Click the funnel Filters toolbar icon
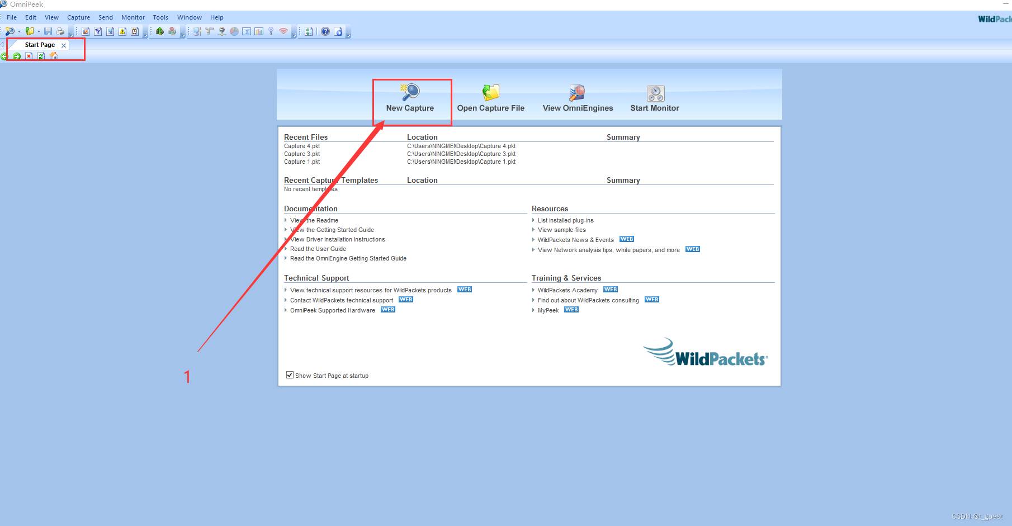This screenshot has width=1012, height=526. pyautogui.click(x=98, y=31)
